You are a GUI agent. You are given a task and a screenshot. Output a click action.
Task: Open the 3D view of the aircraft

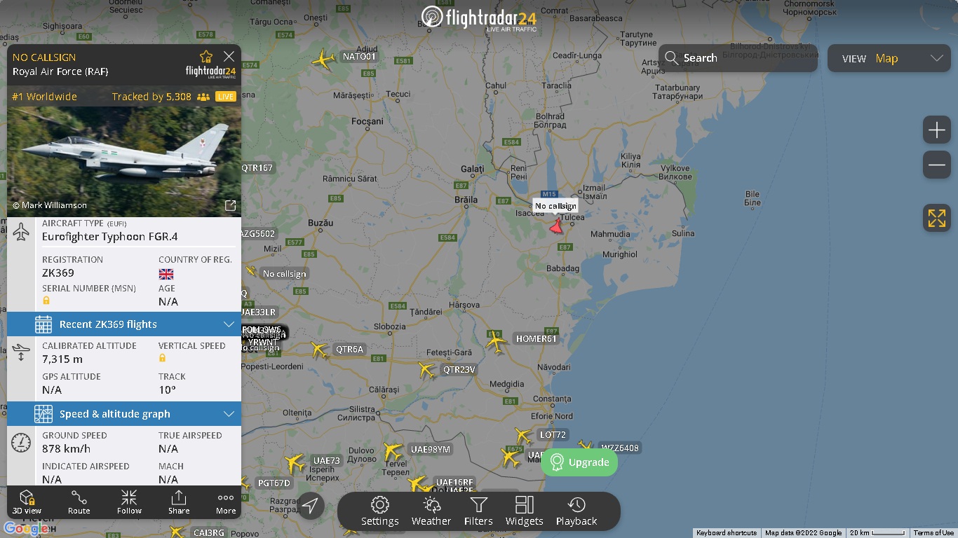[x=27, y=502]
